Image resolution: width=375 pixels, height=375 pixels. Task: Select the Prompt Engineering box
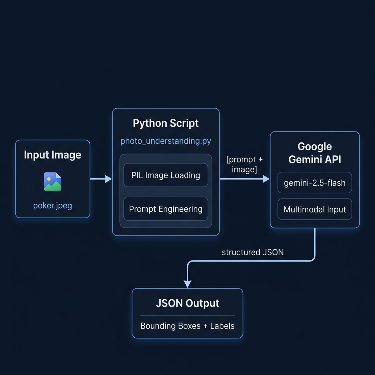point(166,209)
